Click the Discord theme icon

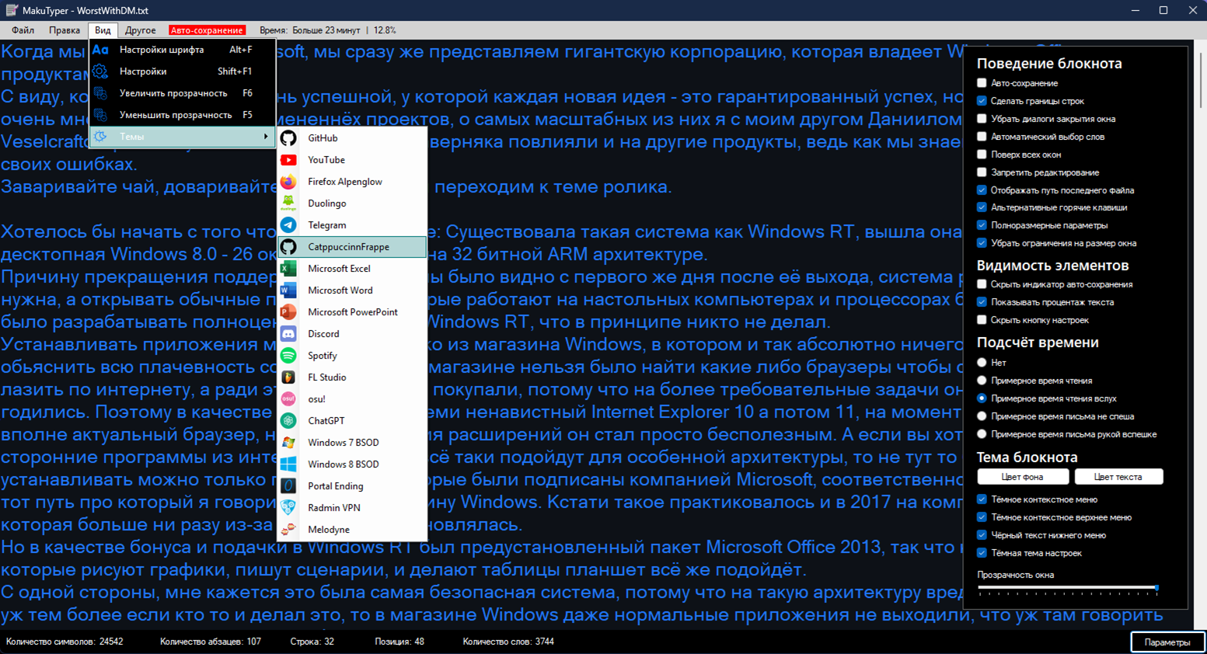[288, 334]
